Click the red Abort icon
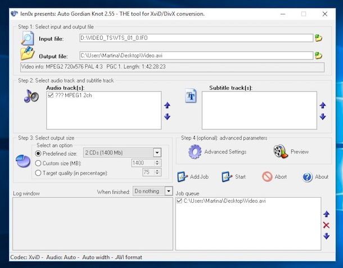The height and width of the screenshot is (268, 343). 267,176
